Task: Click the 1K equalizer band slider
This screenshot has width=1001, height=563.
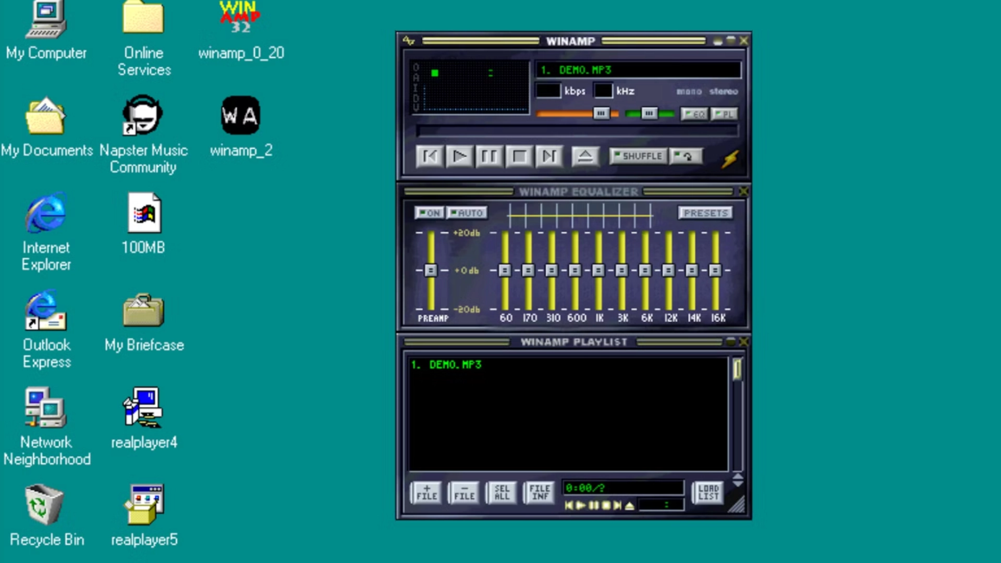Action: [x=599, y=270]
